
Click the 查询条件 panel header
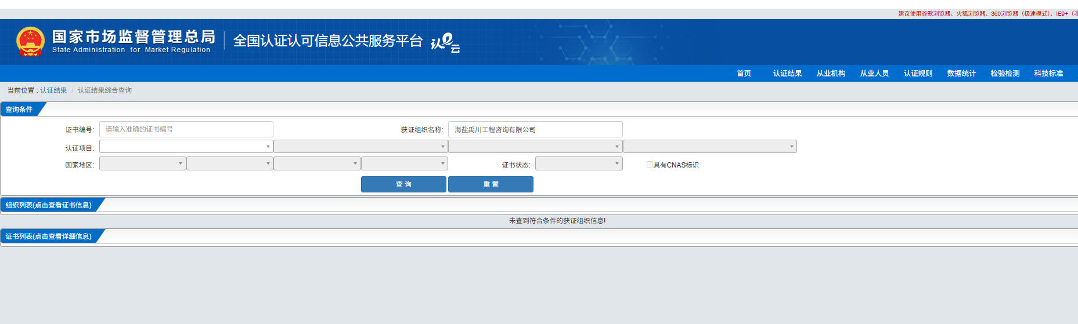[19, 110]
